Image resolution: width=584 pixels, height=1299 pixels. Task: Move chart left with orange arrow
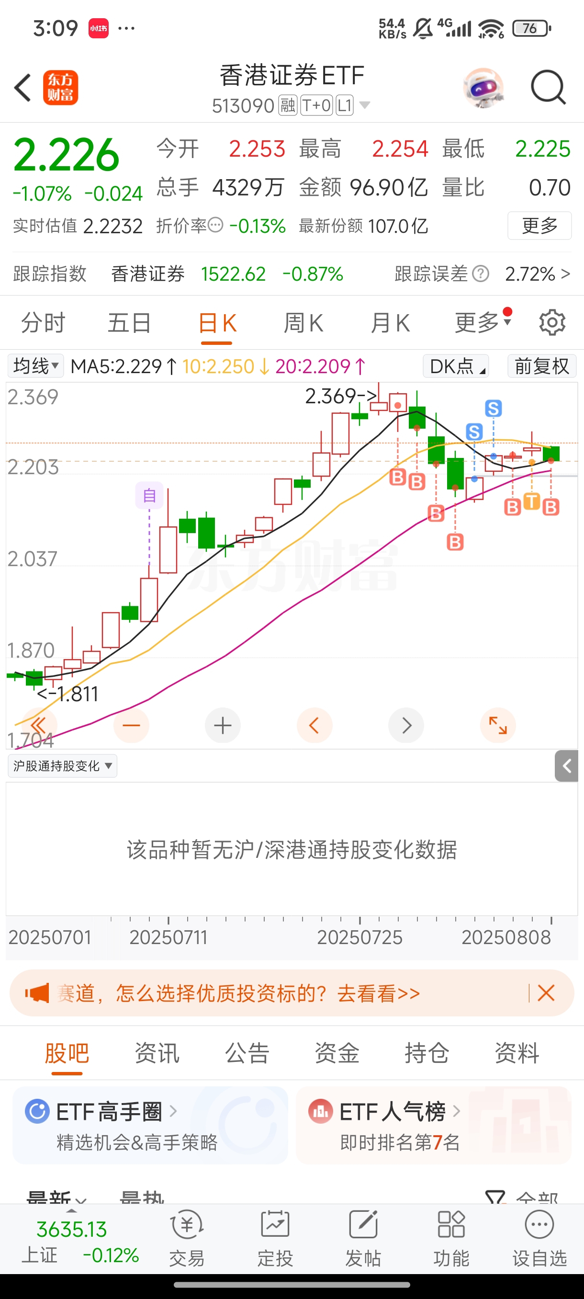pos(314,726)
